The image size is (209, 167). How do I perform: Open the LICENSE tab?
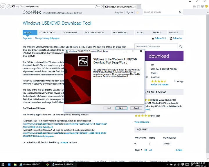click(x=176, y=32)
